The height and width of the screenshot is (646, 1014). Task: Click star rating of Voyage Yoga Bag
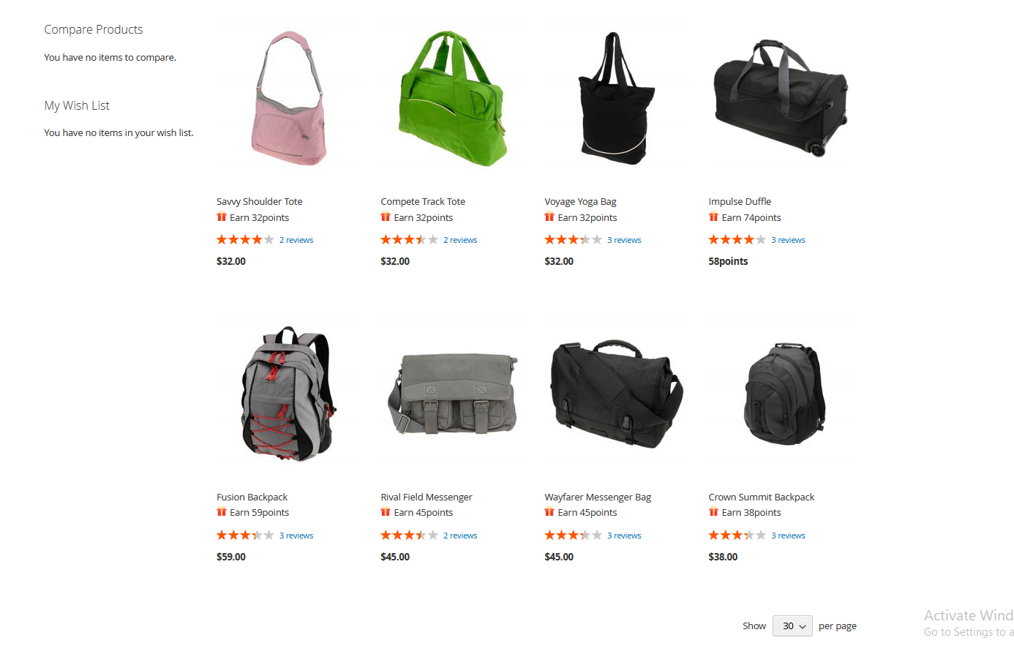pos(574,240)
